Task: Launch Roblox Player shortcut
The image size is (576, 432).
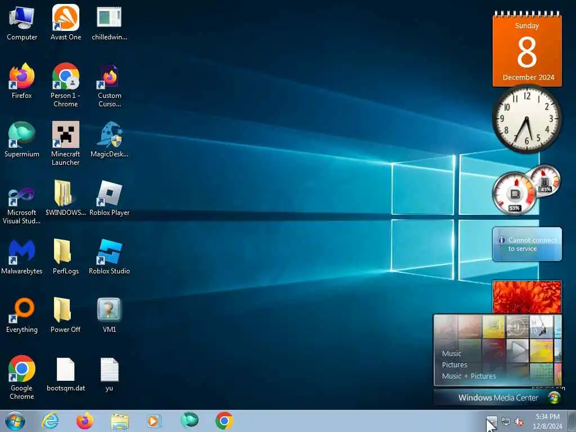Action: point(109,198)
